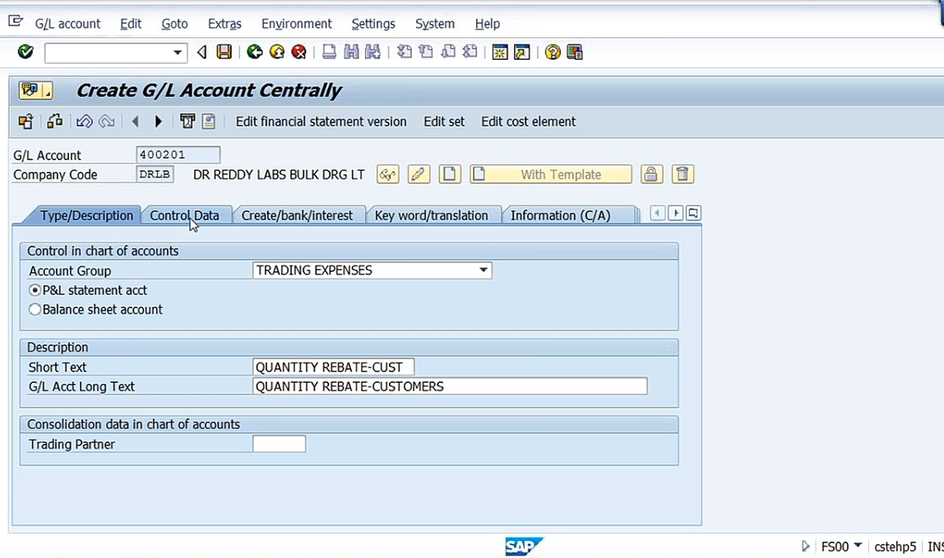Click the icon left of the screen title
The image size is (944, 558).
35,90
